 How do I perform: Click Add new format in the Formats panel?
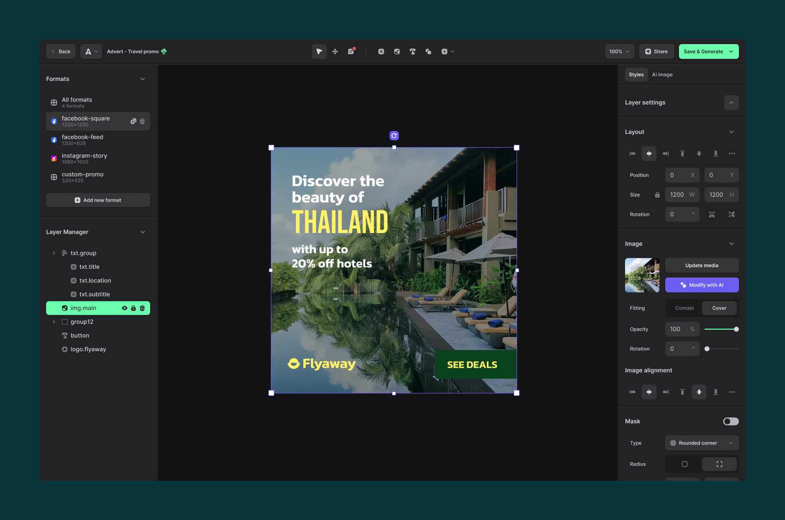(98, 200)
